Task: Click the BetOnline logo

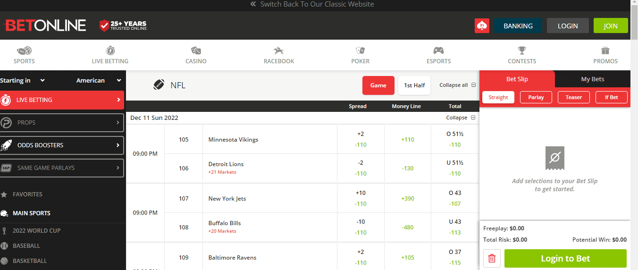Action: 45,25
